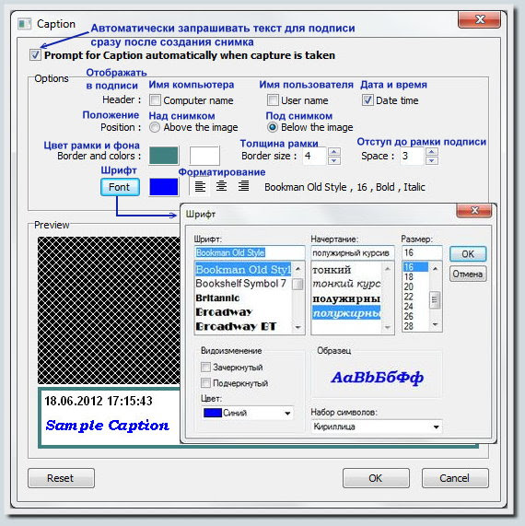Check the Зачеркнутый strikethrough option
The width and height of the screenshot is (525, 526).
pos(205,367)
